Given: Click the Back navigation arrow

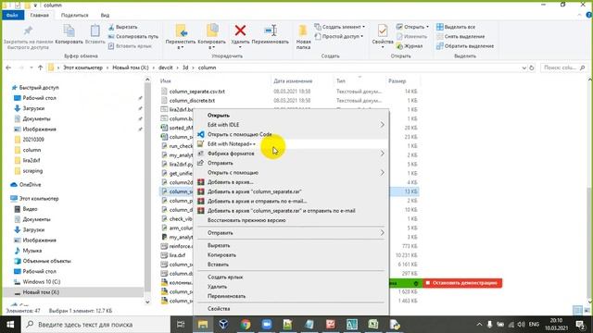Looking at the screenshot, I should tap(8, 68).
